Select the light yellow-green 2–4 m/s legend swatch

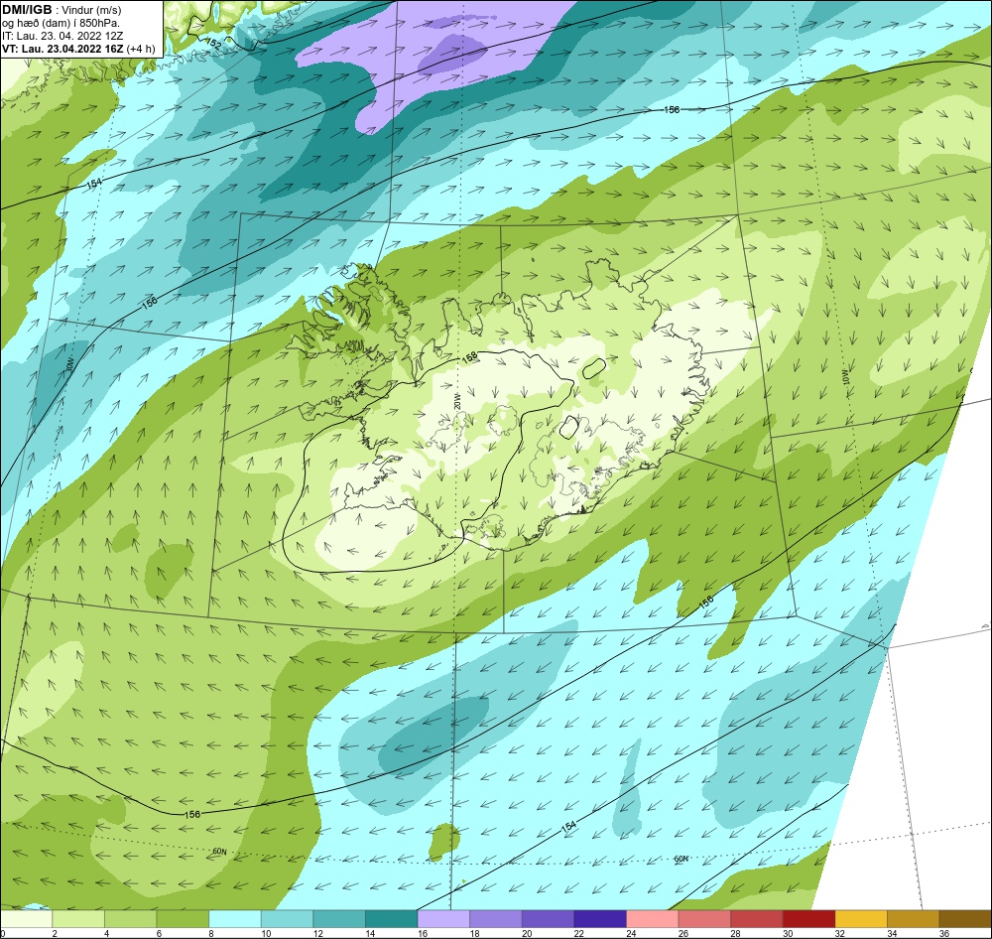78,919
